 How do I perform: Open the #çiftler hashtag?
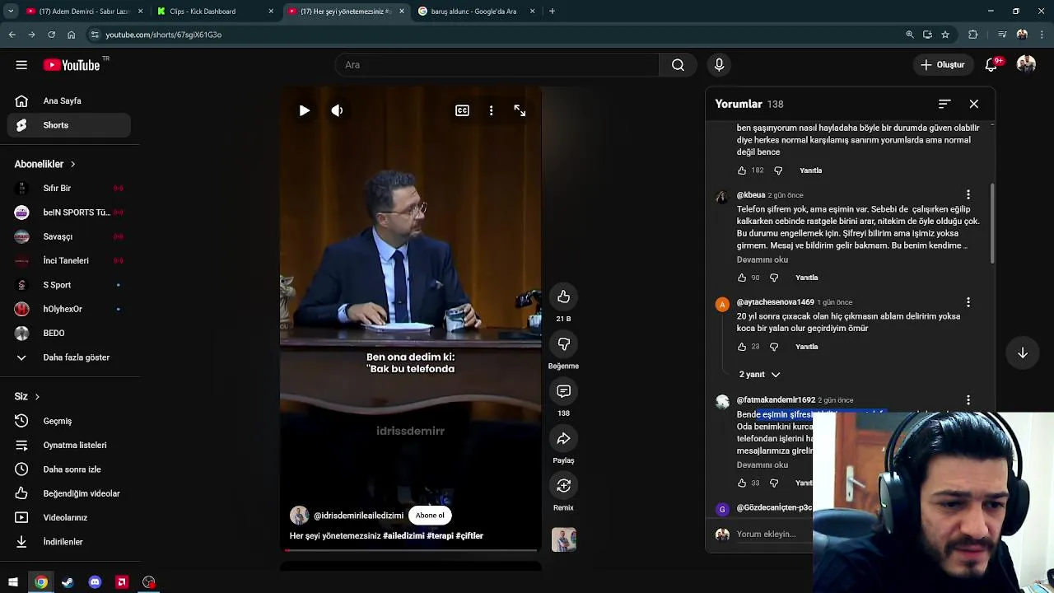point(469,536)
